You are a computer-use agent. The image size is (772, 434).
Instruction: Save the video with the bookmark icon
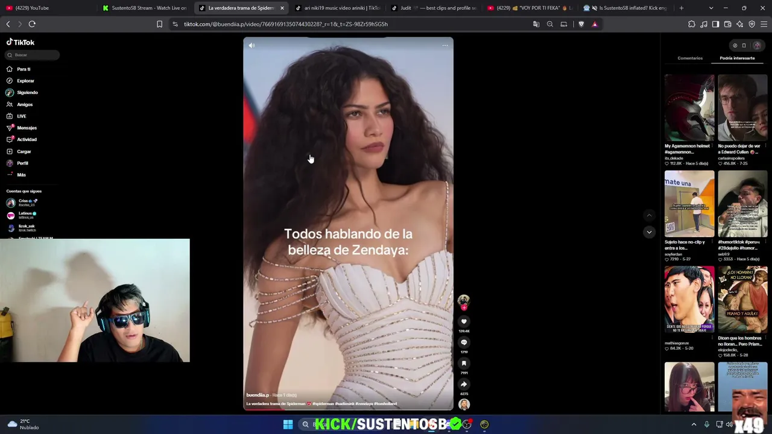tap(464, 363)
